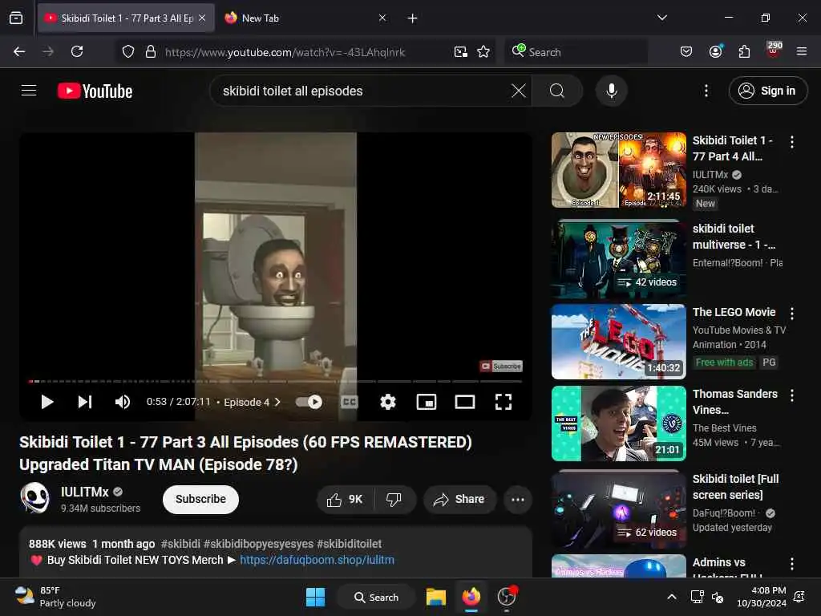Open Skibidi Toilet Part 4 thumbnail
The width and height of the screenshot is (821, 616).
tap(618, 170)
